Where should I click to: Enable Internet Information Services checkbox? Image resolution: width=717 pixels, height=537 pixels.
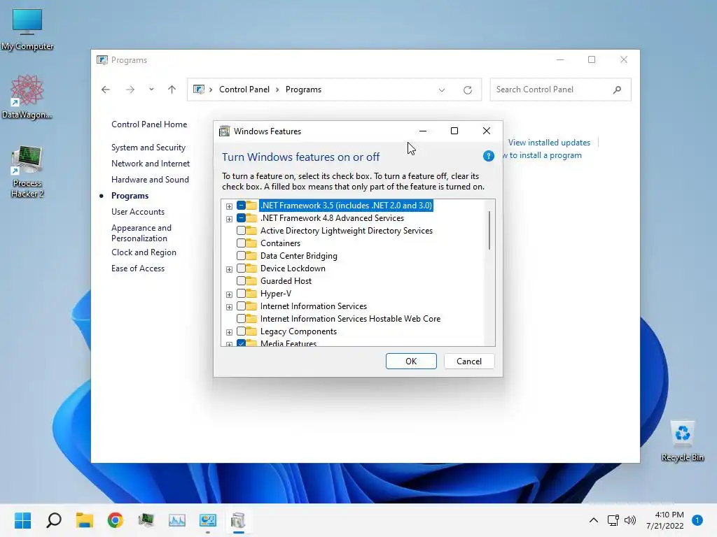tap(241, 306)
